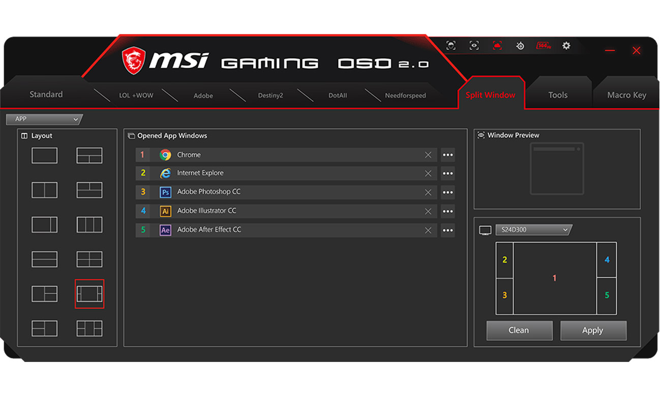Open the S24D300 monitor dropdown
This screenshot has height=396, width=661.
[x=534, y=230]
